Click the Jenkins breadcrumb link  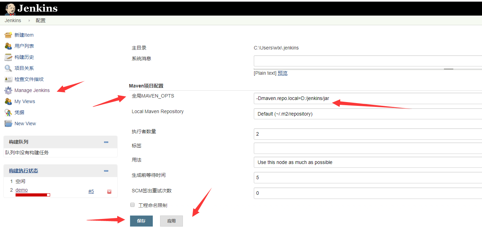[13, 20]
